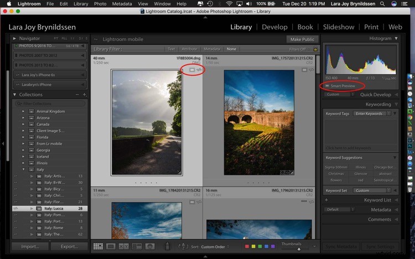This screenshot has height=259, width=415.
Task: Click the Smart Preview indicator icon
Action: tap(327, 86)
